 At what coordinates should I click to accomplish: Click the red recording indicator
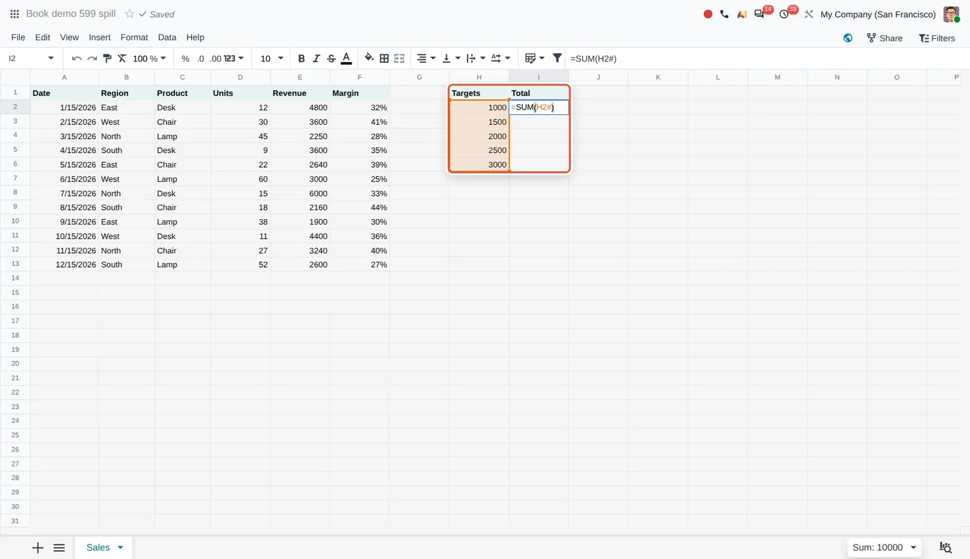pos(707,14)
